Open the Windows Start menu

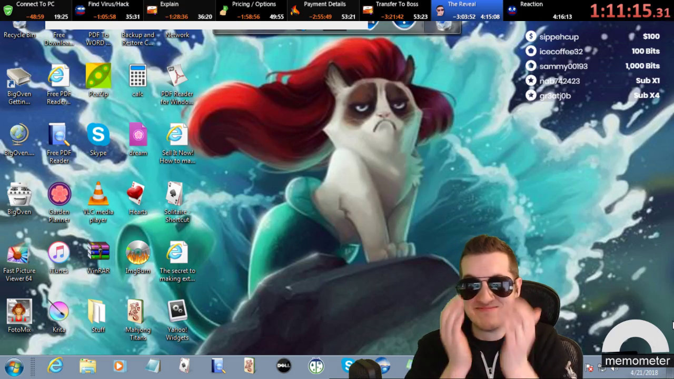pyautogui.click(x=14, y=366)
